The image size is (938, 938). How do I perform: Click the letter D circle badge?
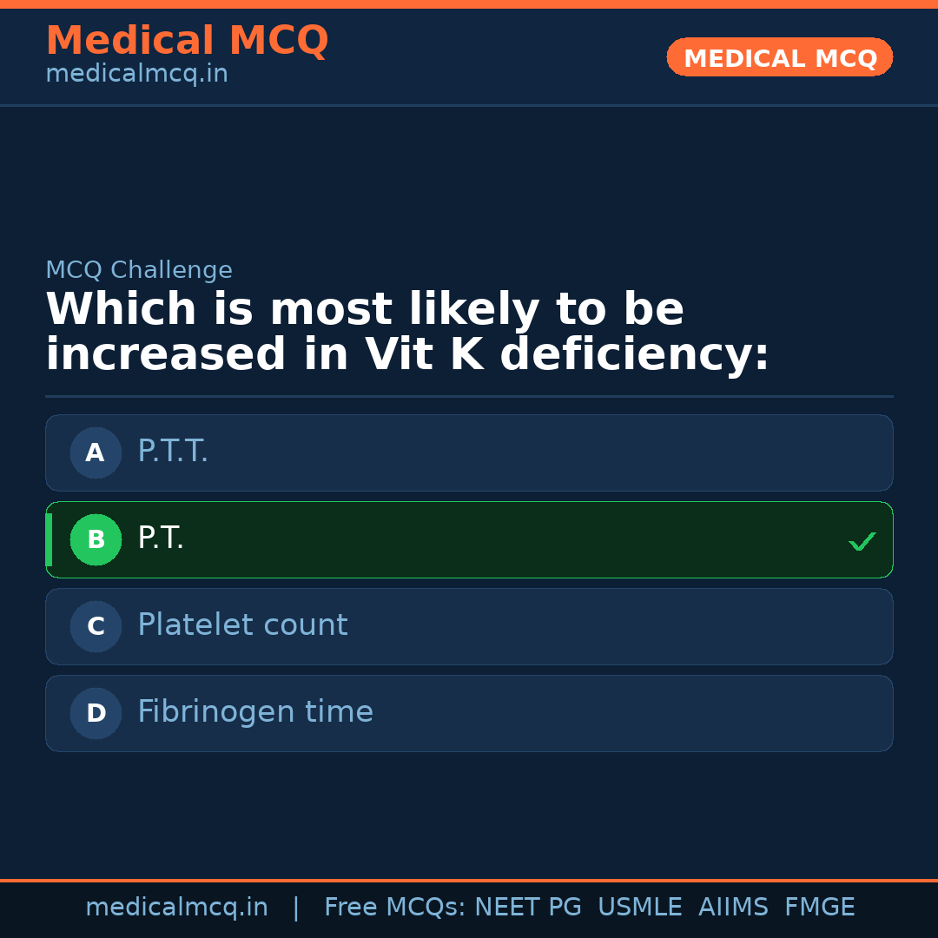pyautogui.click(x=96, y=713)
